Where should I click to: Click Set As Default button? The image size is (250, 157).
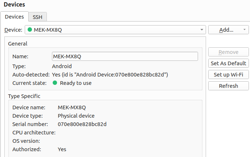(228, 63)
